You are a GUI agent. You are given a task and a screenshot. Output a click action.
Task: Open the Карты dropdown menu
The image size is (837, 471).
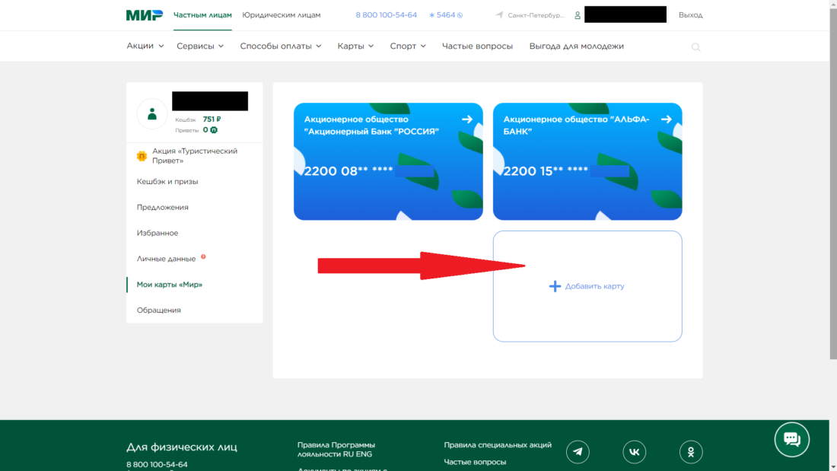coord(355,46)
